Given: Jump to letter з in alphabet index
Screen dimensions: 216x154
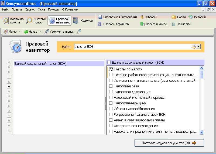Looking at the screenshot, I should point(9,96).
